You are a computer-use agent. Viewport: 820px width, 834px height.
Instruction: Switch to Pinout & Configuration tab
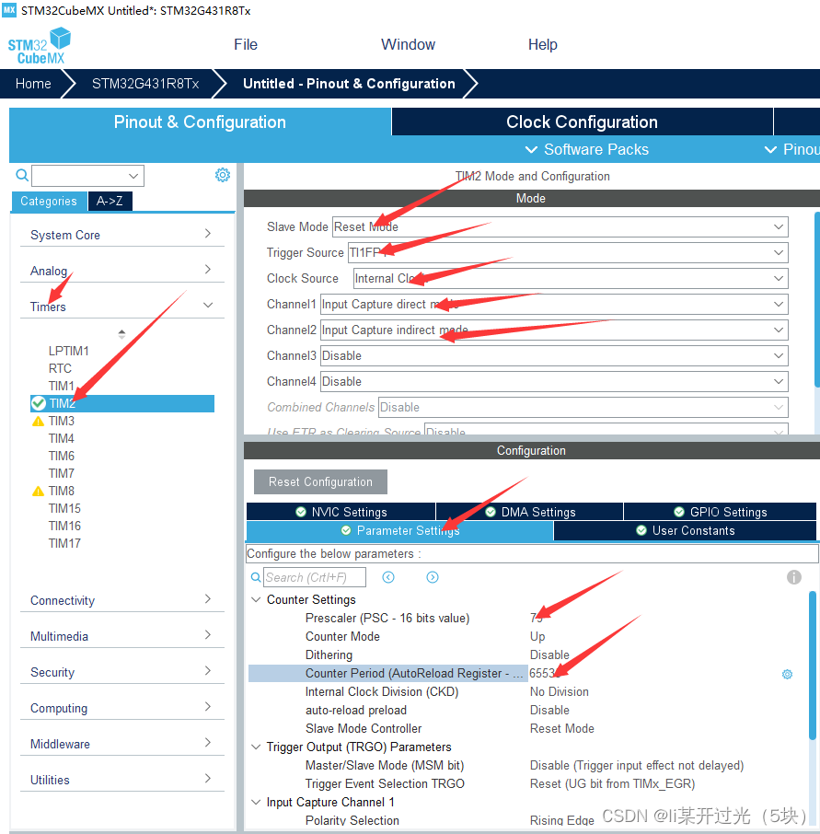click(x=200, y=122)
